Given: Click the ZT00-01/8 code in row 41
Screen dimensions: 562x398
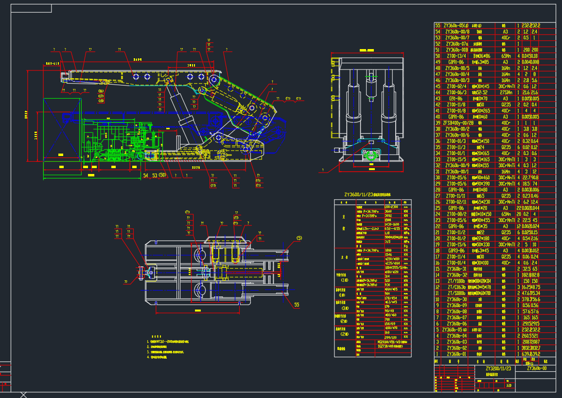Looking at the screenshot, I should point(457,111).
